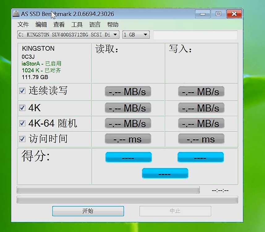Click the blue total score field

tap(165, 173)
